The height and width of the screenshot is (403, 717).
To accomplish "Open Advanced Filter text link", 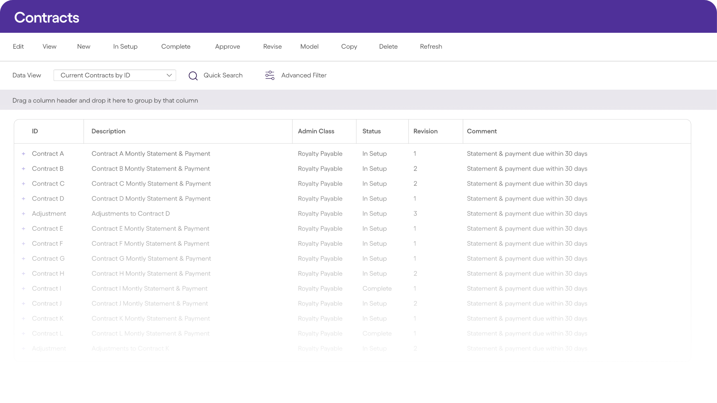I will coord(304,75).
